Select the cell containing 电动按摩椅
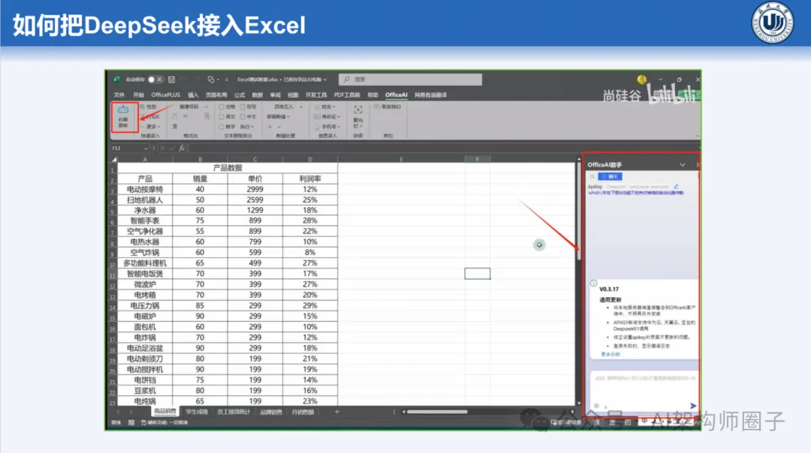 (x=145, y=190)
